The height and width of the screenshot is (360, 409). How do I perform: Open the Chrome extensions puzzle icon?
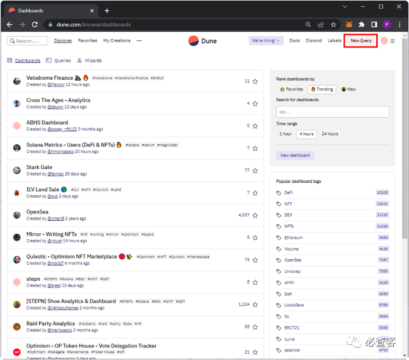(361, 24)
